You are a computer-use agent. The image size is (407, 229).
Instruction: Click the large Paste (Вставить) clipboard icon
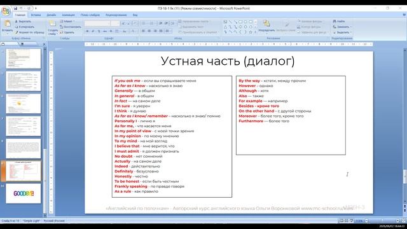tap(7, 24)
